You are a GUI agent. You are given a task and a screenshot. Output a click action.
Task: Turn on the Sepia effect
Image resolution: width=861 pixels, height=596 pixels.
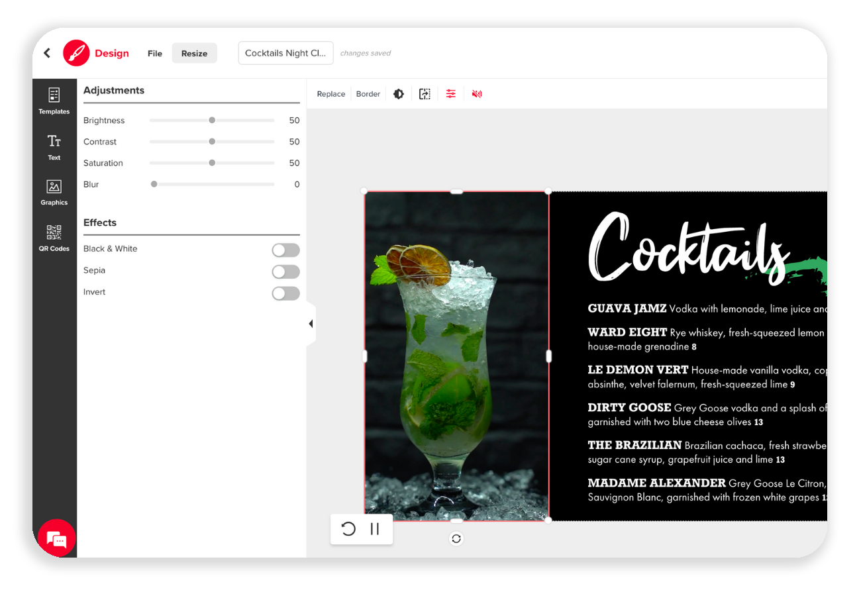coord(285,272)
